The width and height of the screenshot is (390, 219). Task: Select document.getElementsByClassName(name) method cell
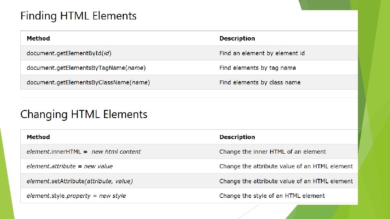click(x=88, y=82)
